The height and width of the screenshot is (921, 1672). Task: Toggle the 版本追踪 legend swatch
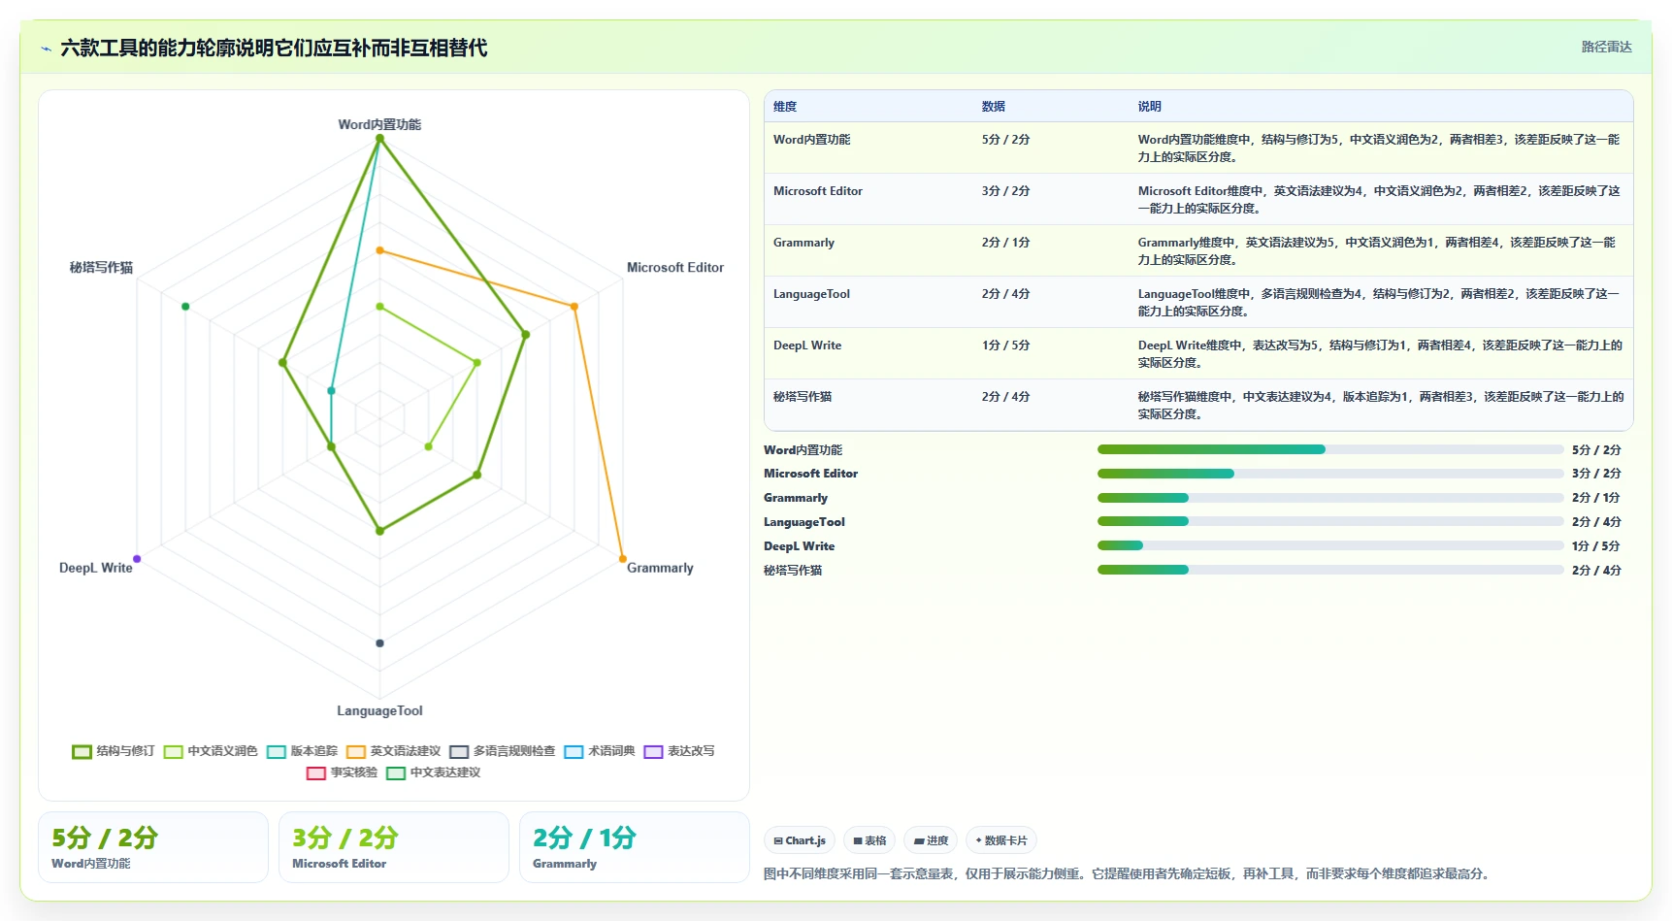(x=276, y=751)
